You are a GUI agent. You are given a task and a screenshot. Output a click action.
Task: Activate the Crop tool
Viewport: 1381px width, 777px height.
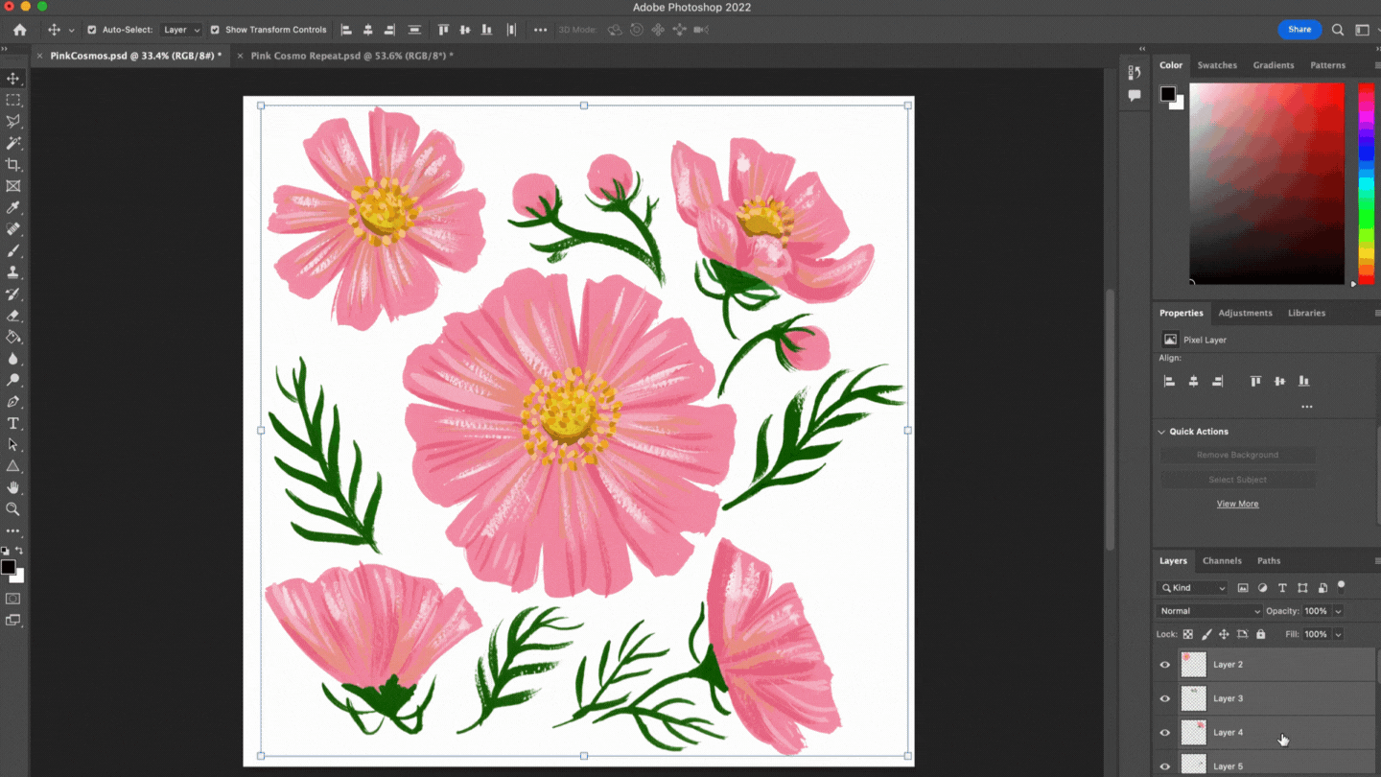click(x=12, y=164)
